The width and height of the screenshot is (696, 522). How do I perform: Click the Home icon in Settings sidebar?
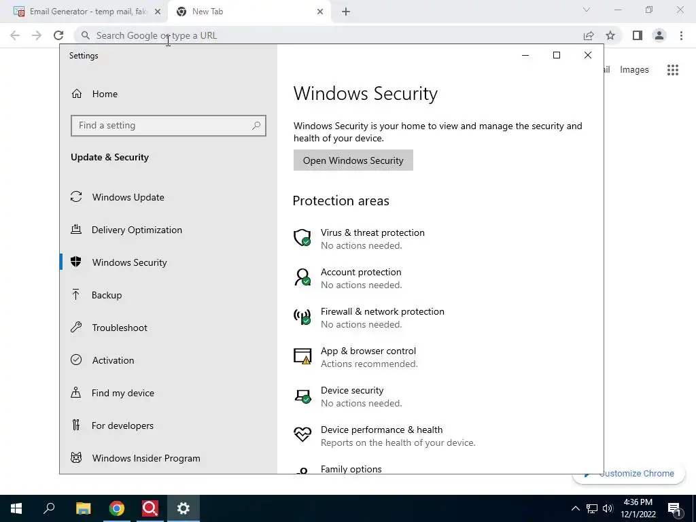(77, 94)
